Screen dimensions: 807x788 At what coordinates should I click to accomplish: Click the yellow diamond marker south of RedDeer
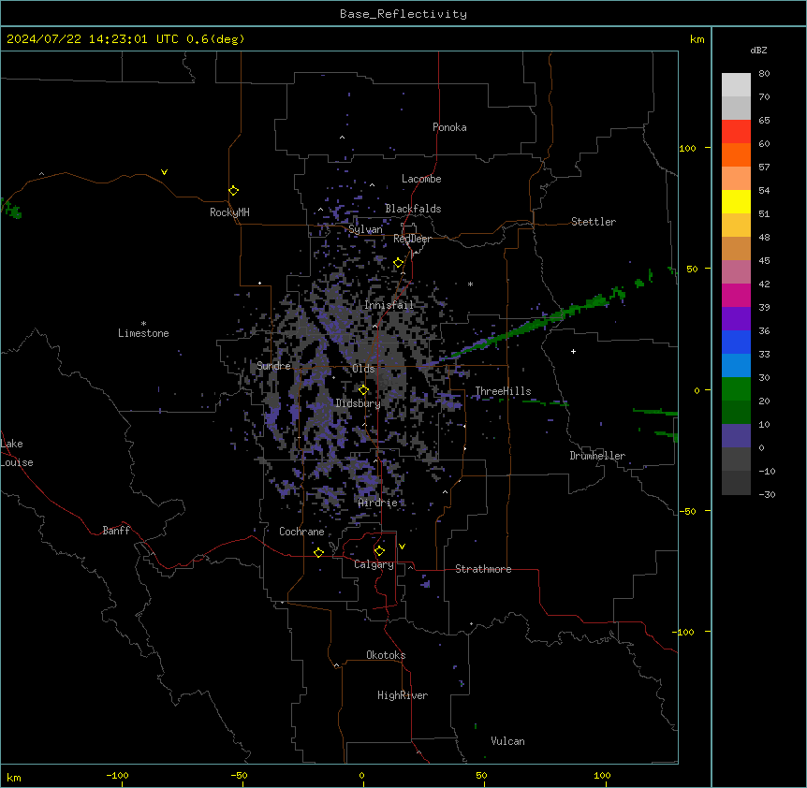pos(399,263)
